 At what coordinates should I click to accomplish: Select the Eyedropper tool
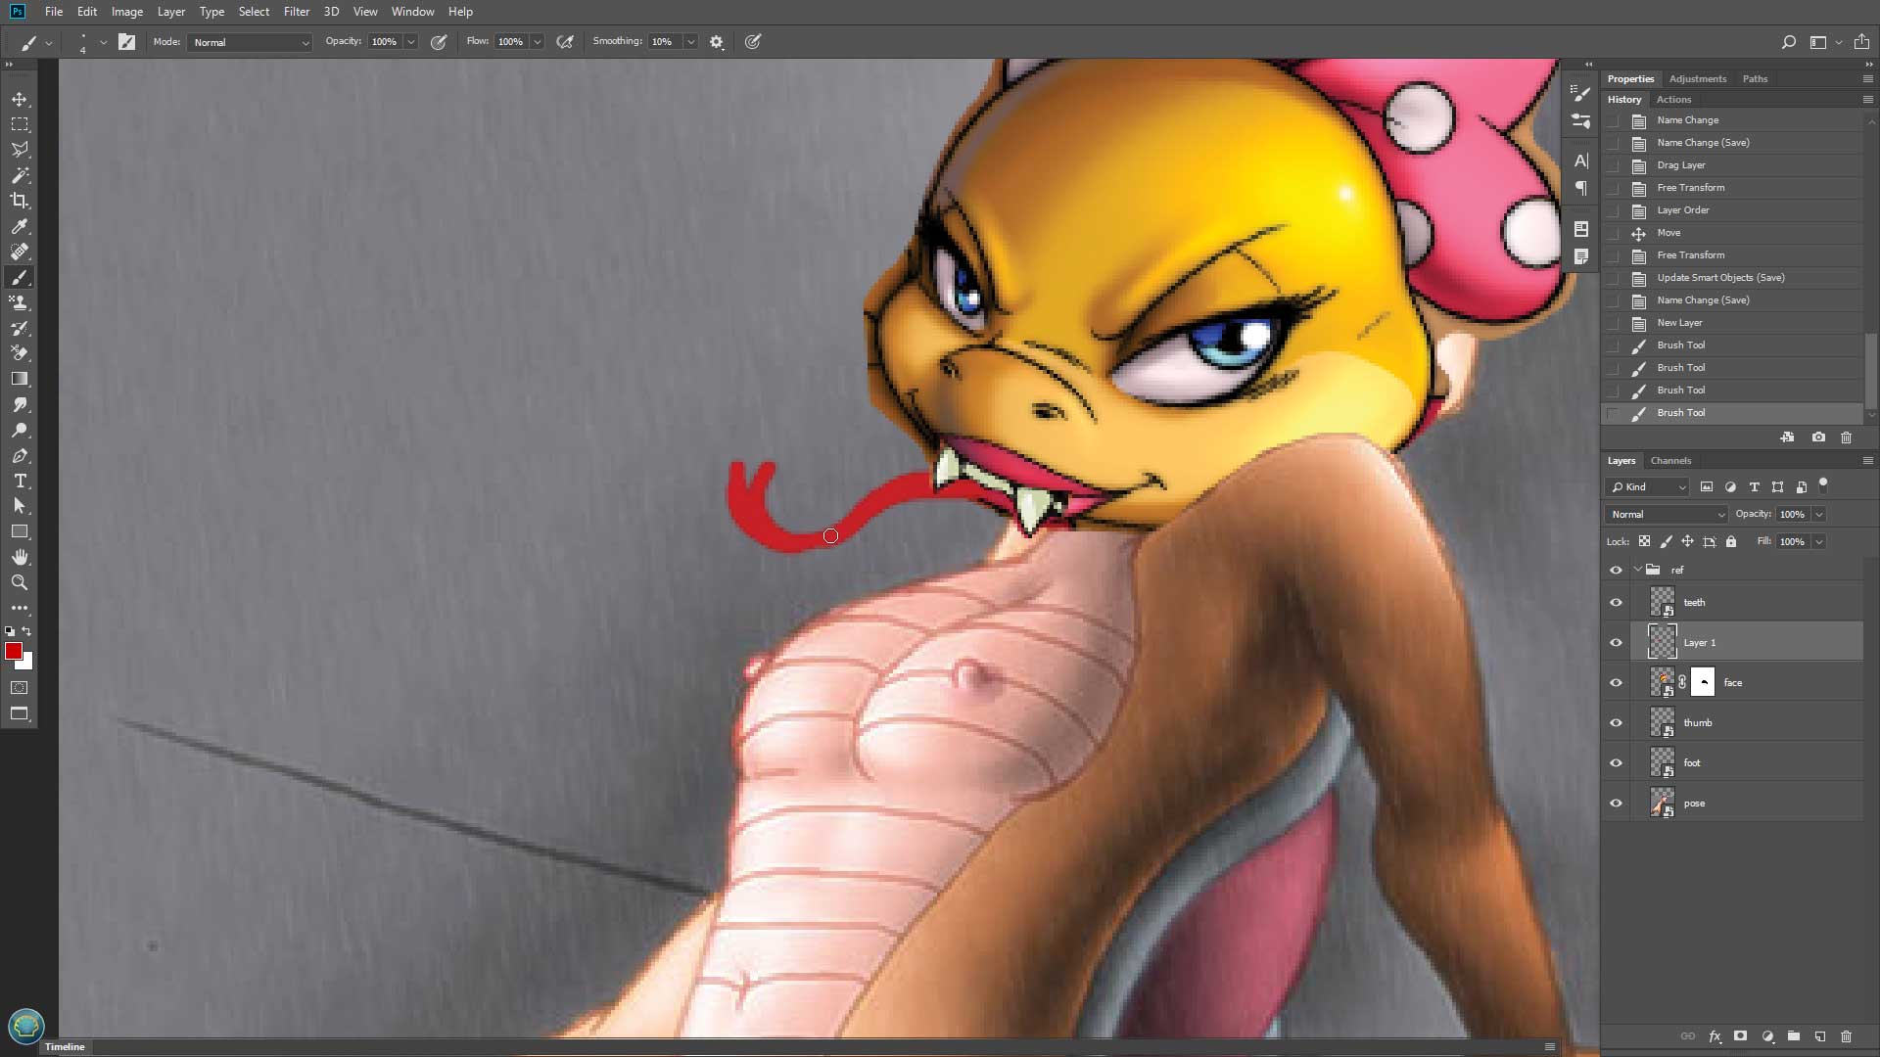[x=20, y=226]
